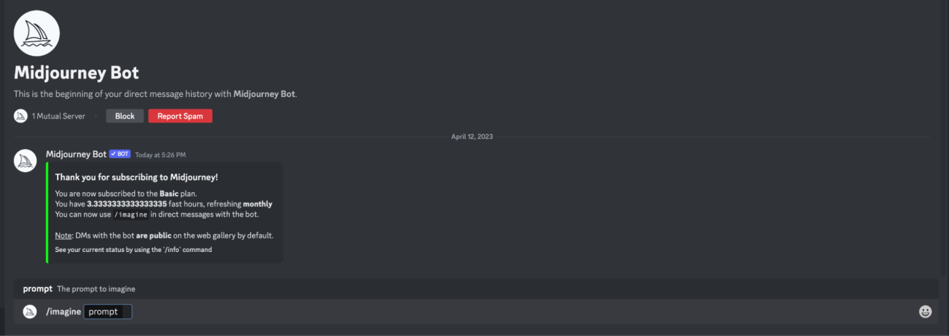The image size is (949, 336).
Task: Select the /imagine command label in message bar
Action: coord(63,312)
